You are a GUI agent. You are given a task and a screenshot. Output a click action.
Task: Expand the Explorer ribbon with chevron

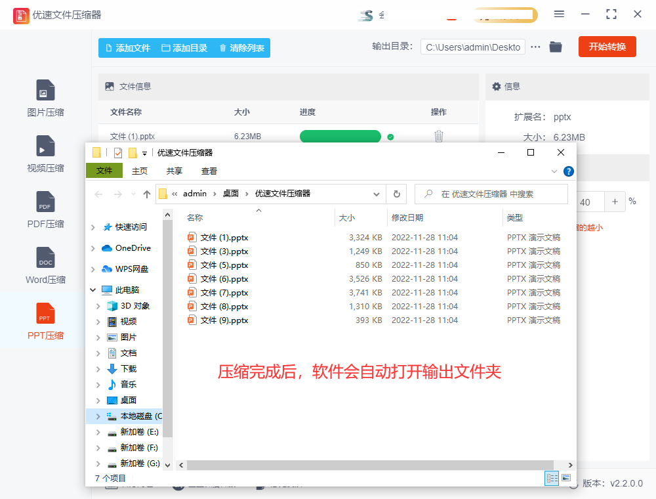tap(554, 171)
